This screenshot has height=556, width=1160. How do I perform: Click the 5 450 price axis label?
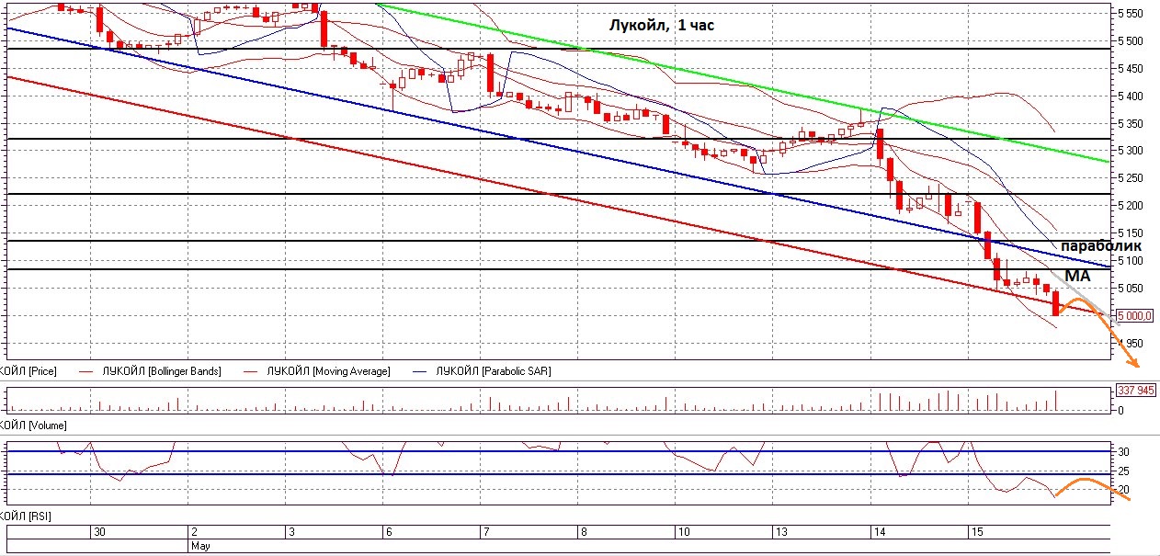pos(1129,69)
